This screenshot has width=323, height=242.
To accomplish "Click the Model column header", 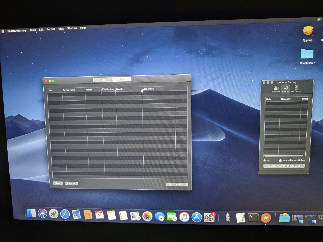I will pyautogui.click(x=93, y=90).
